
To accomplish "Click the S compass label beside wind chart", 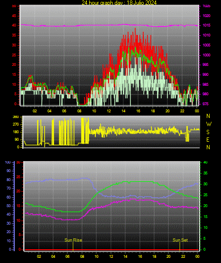I will (x=208, y=132).
